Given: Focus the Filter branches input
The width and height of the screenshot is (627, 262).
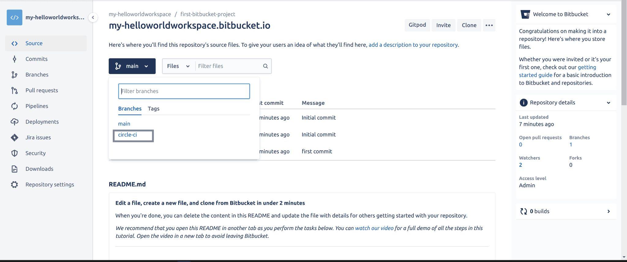Looking at the screenshot, I should [x=184, y=91].
